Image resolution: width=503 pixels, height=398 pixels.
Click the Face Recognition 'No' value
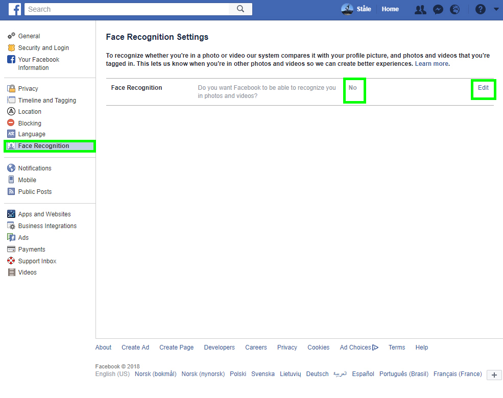[x=352, y=87]
